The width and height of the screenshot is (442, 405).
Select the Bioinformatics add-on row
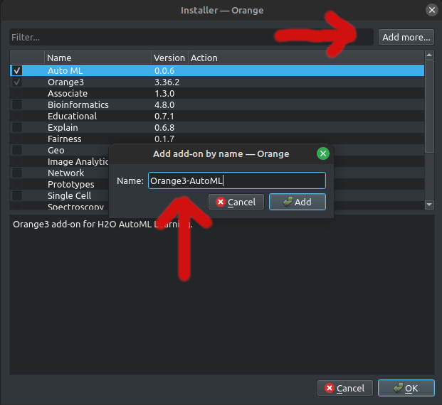[217, 104]
